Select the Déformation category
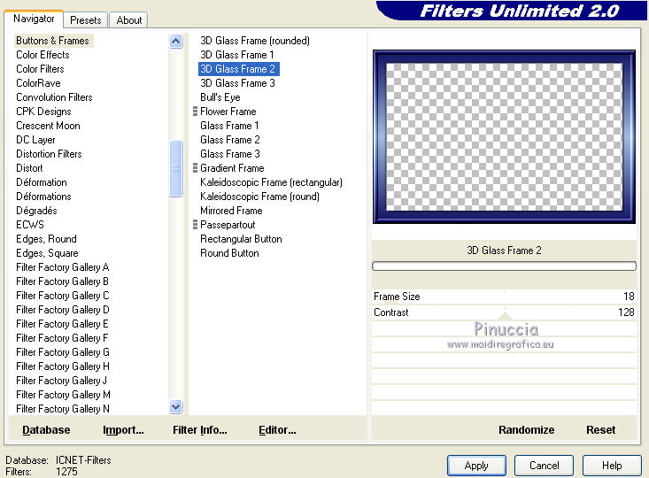The width and height of the screenshot is (649, 478). (42, 182)
